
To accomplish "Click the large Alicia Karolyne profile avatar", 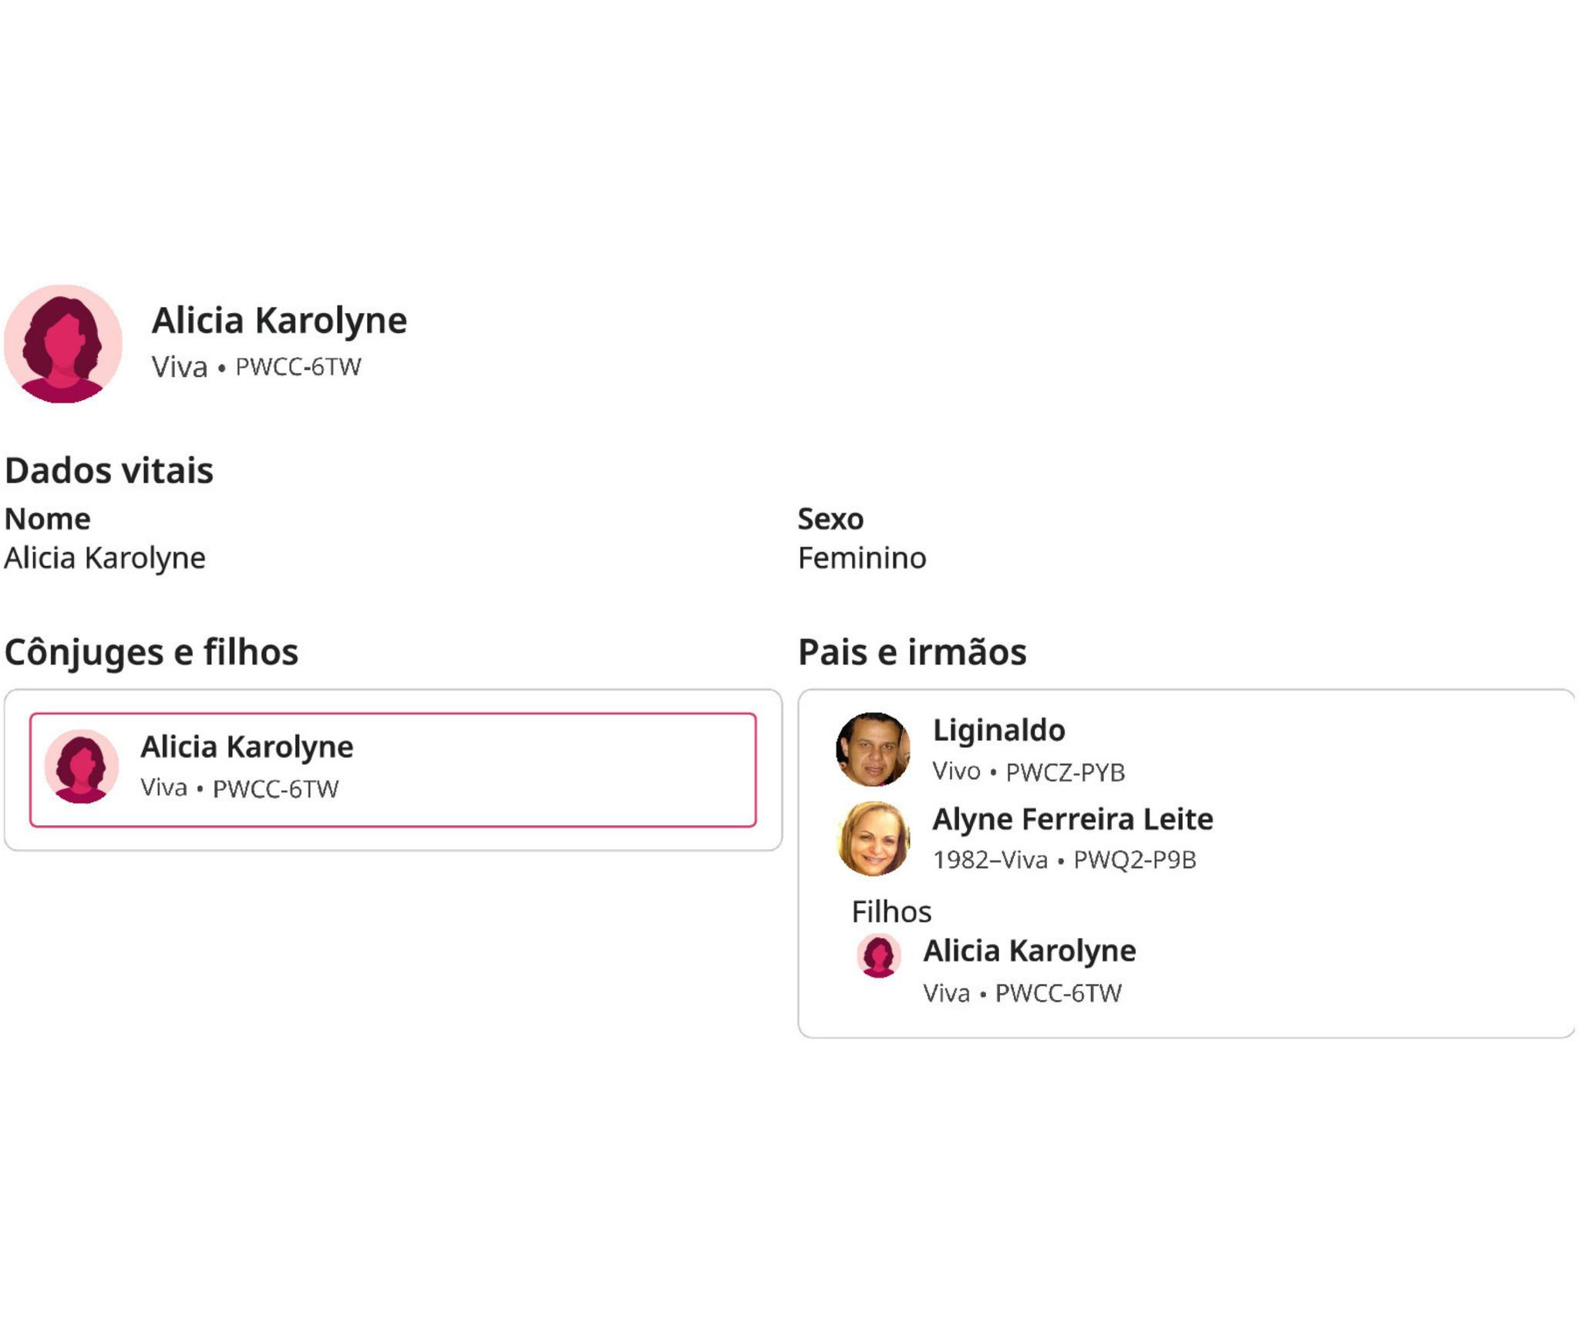I will (63, 344).
